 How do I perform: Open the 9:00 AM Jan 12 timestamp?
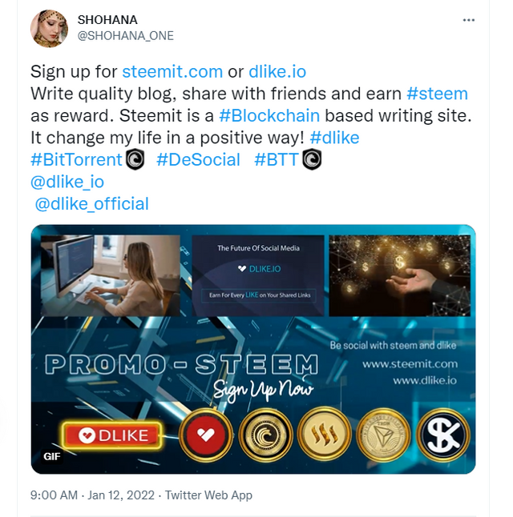(x=92, y=495)
